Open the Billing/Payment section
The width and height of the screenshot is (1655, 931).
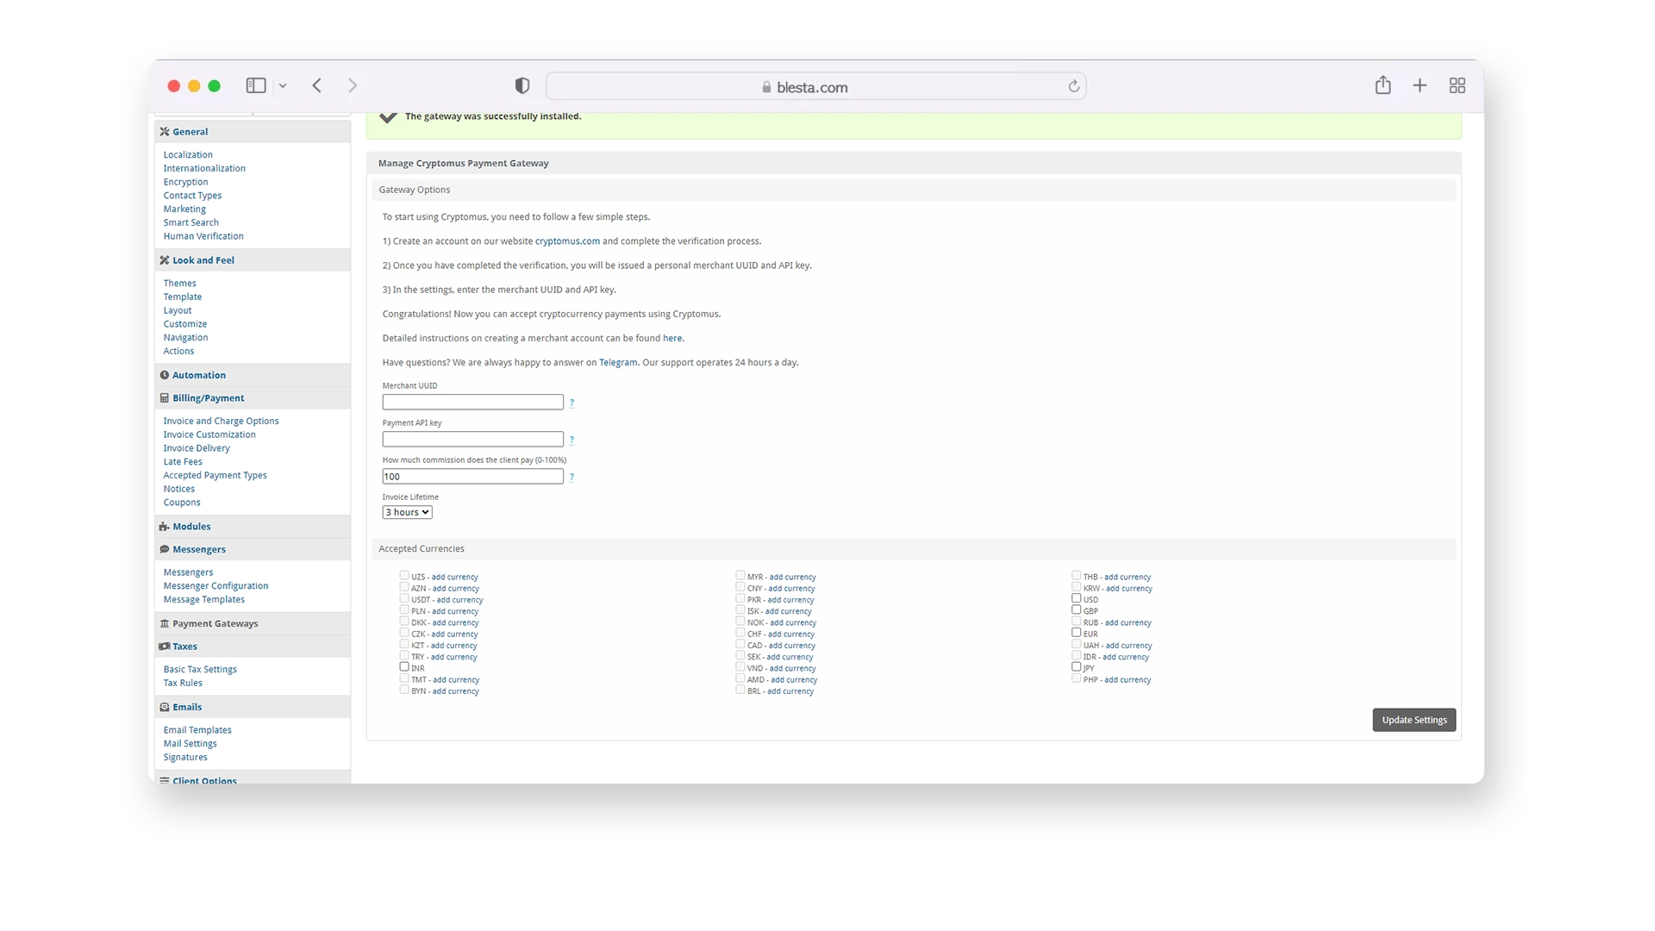[x=209, y=398]
